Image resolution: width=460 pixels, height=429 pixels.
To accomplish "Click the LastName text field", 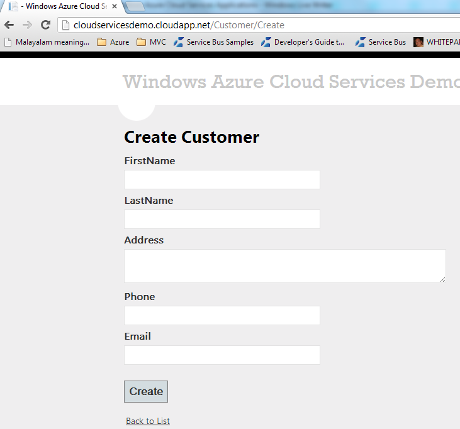I will (222, 219).
